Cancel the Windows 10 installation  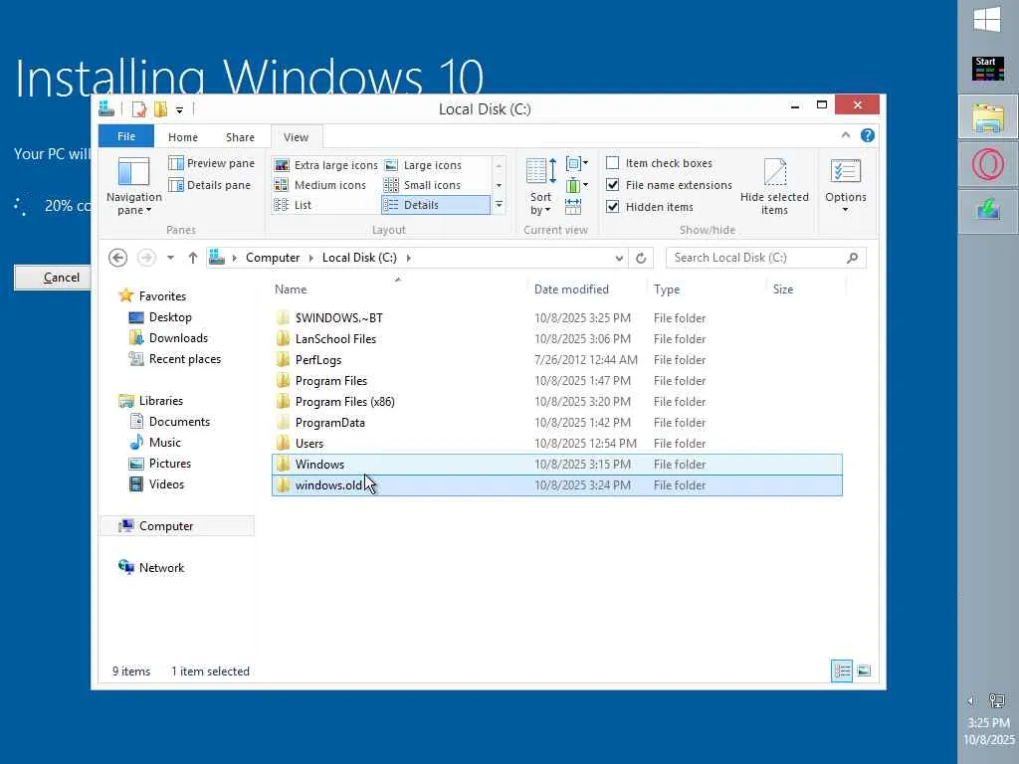coord(53,278)
